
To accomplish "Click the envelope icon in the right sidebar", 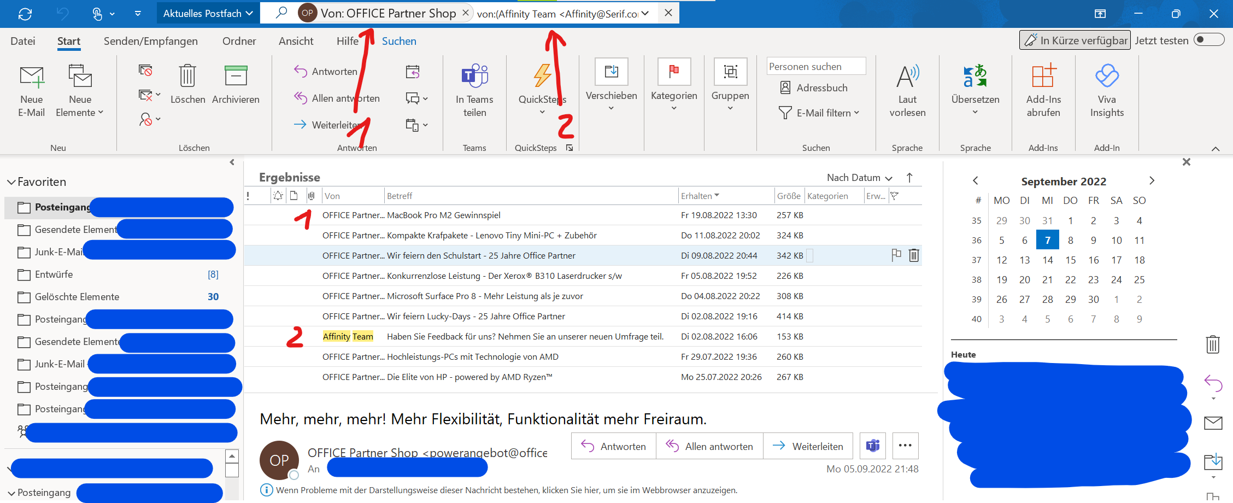I will (1213, 423).
